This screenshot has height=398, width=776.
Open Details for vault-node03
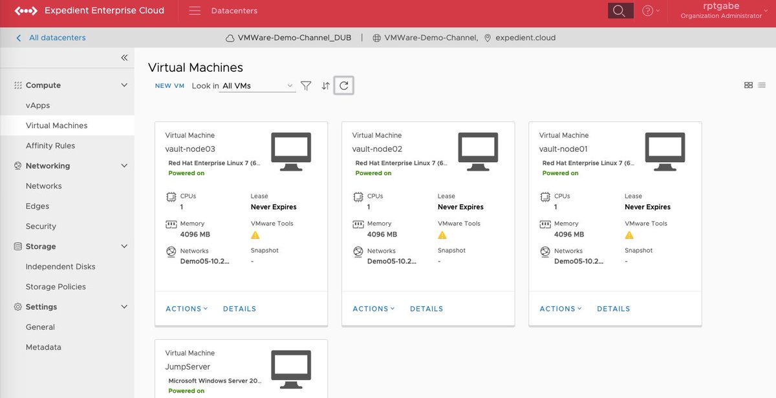tap(239, 309)
